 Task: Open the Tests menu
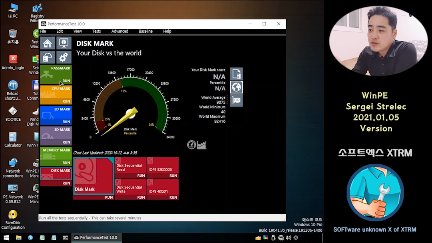point(96,31)
